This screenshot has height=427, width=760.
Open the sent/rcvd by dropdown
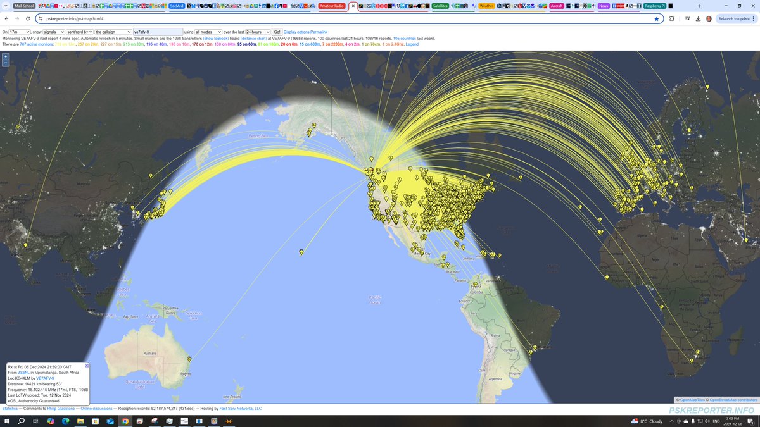click(x=80, y=32)
